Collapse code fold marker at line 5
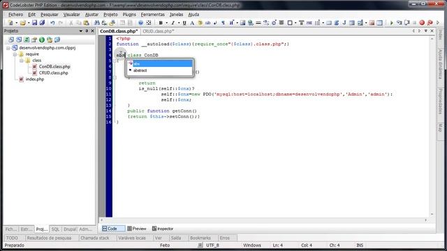 click(115, 61)
